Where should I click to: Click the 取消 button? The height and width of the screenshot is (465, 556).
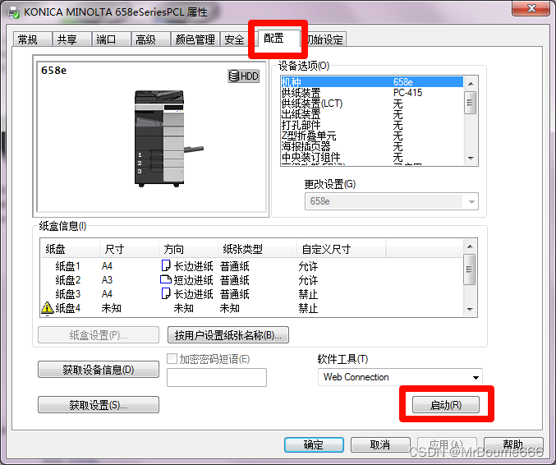pyautogui.click(x=380, y=444)
